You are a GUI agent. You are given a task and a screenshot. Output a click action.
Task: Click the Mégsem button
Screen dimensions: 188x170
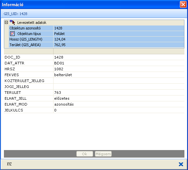coord(103,154)
